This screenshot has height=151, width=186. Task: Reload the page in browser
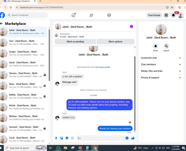tap(11, 7)
